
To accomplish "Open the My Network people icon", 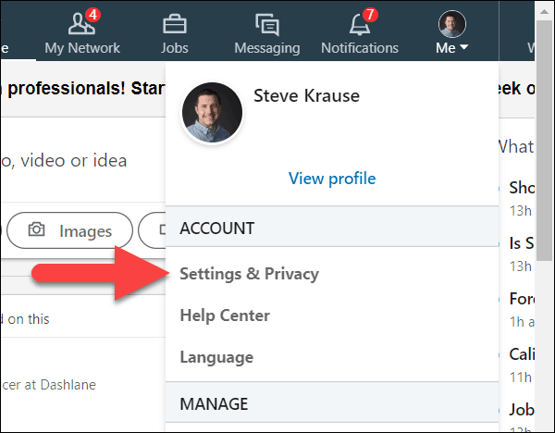I will pyautogui.click(x=81, y=24).
